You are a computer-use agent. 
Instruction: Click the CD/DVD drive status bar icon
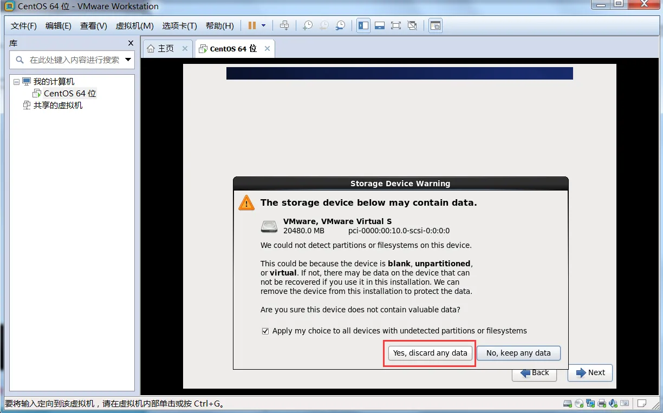coord(579,403)
